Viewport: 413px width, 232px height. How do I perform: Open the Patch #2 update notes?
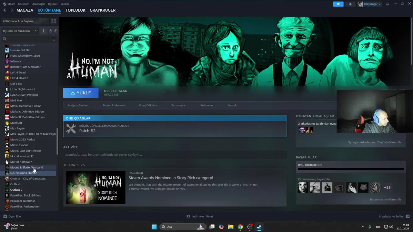click(175, 129)
